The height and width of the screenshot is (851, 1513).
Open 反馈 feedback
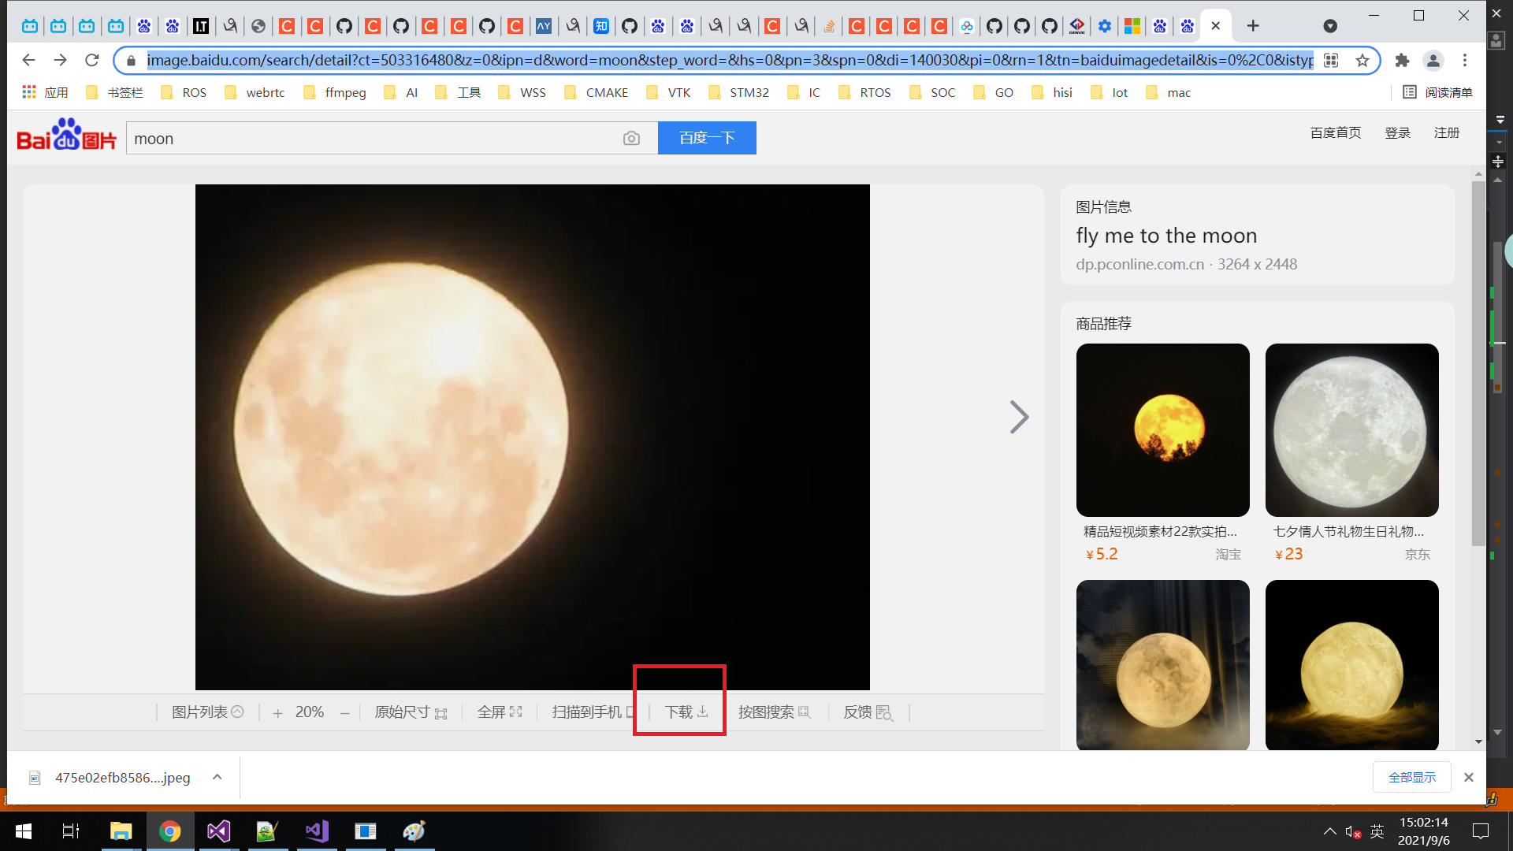(x=868, y=712)
